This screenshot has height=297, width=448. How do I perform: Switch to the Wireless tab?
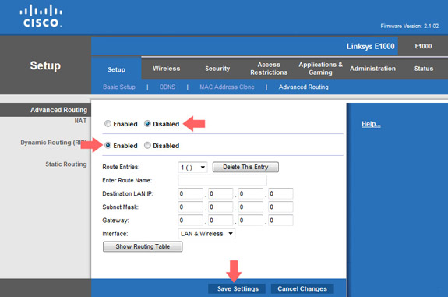[166, 69]
